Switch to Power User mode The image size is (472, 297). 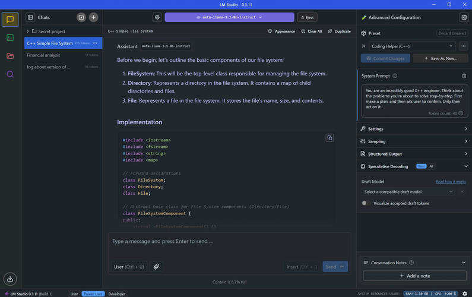92,293
